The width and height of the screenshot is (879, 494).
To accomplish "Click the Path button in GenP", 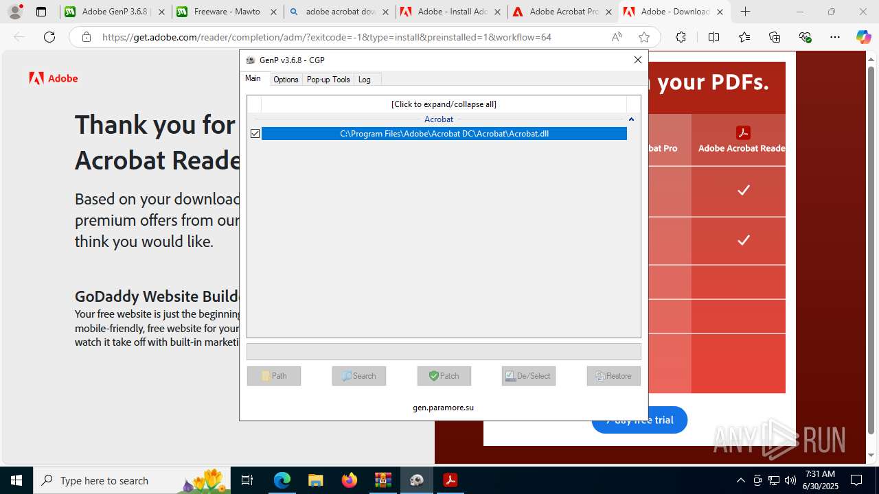I will [274, 376].
